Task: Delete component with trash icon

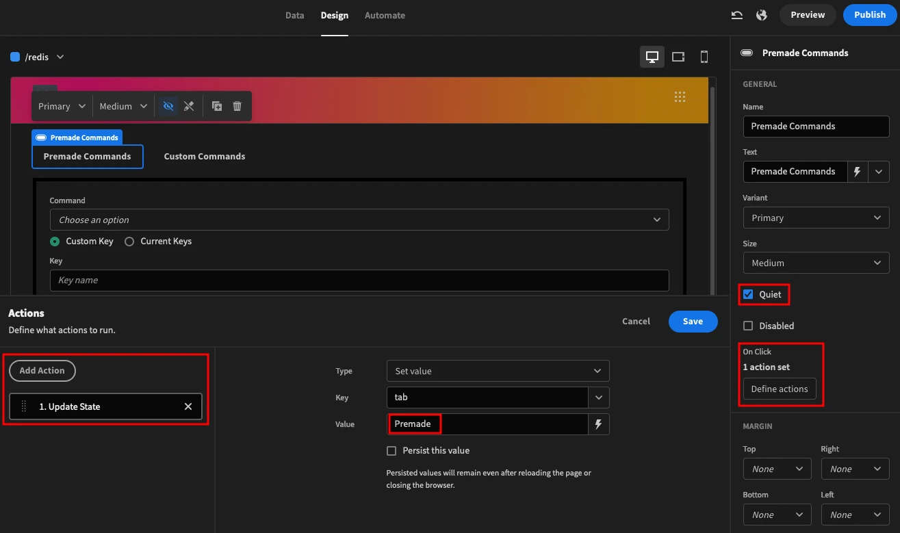Action: 237,106
